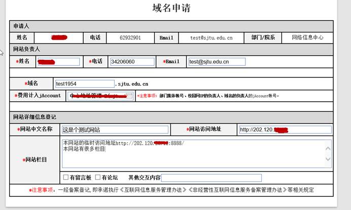Viewport: 351px width, 210px height.
Task: Click the 网站中文名称 input field
Action: click(115, 130)
